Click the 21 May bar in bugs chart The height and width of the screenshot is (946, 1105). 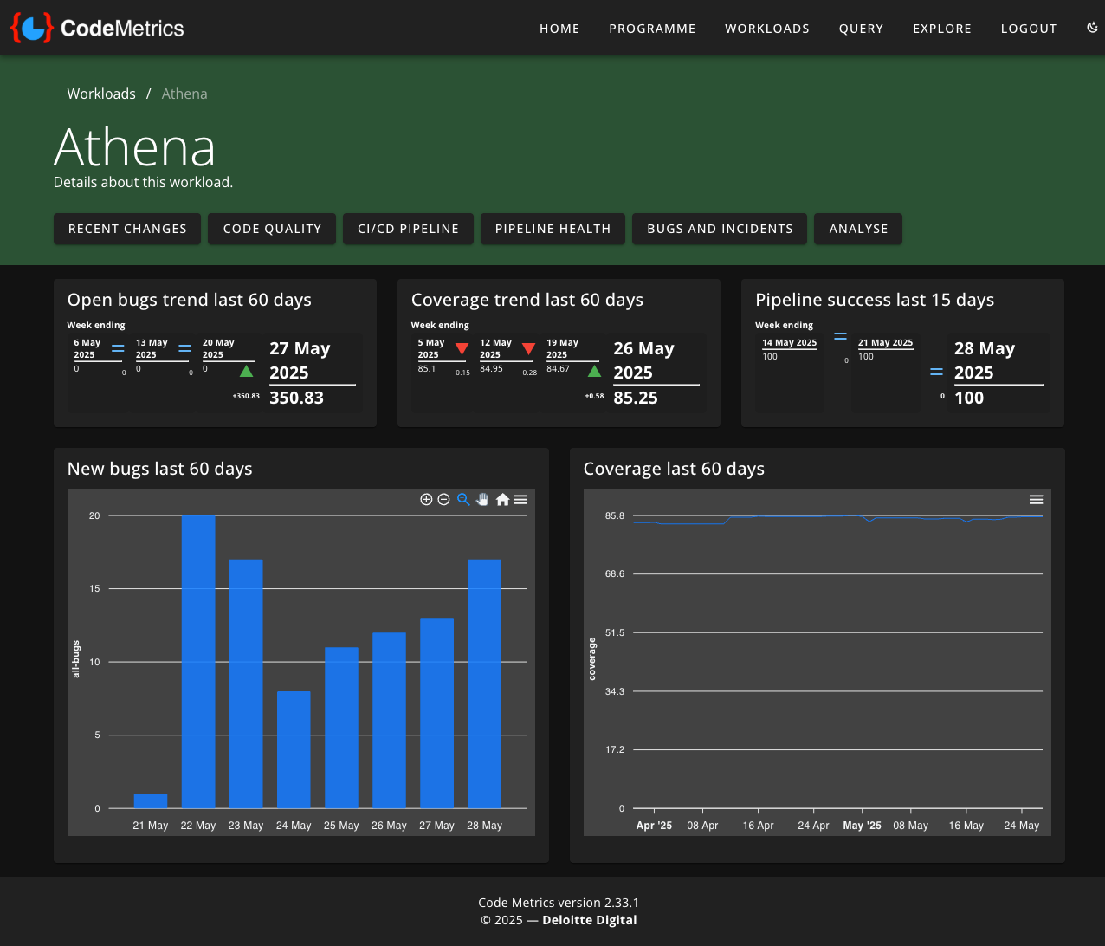[151, 801]
